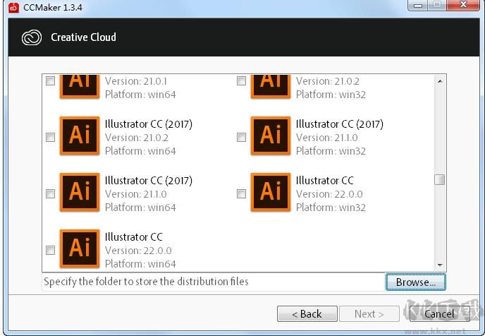This screenshot has height=336, width=485.
Task: Click the Creative Cloud logo in header
Action: (32, 37)
